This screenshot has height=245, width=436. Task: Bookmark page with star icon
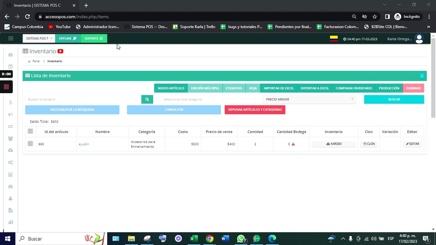(375, 17)
